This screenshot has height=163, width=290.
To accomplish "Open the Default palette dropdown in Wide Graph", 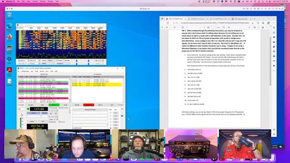I will [x=48, y=63].
